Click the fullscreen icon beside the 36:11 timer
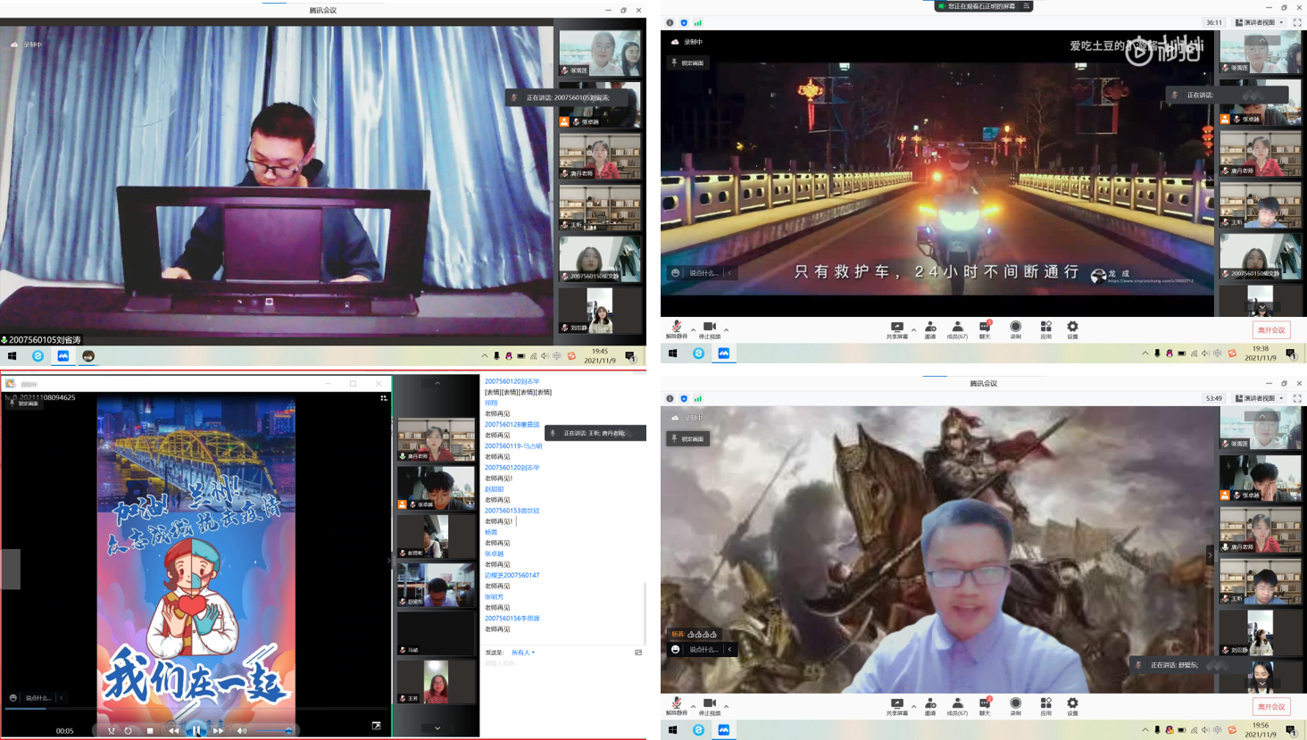 tap(1297, 22)
